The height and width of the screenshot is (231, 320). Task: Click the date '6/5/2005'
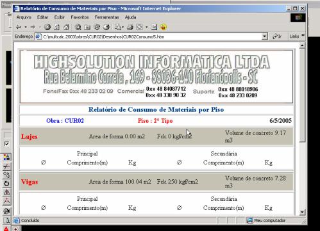click(x=280, y=121)
